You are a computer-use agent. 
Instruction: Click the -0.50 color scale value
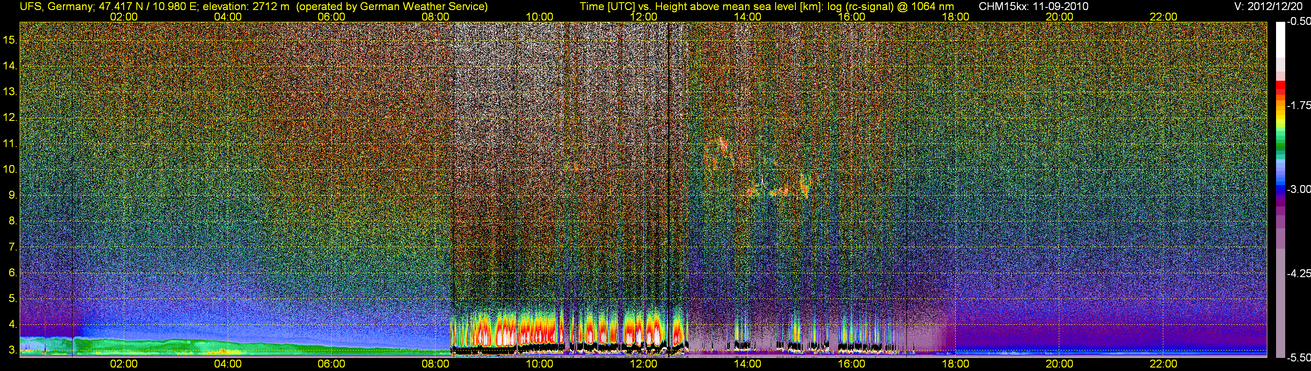coord(1299,21)
